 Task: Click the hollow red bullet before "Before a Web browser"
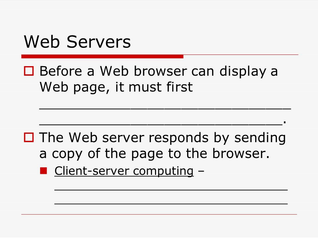point(29,71)
